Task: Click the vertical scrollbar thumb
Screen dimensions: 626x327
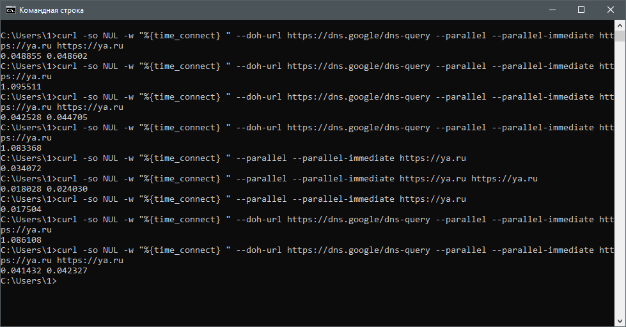Action: point(620,36)
